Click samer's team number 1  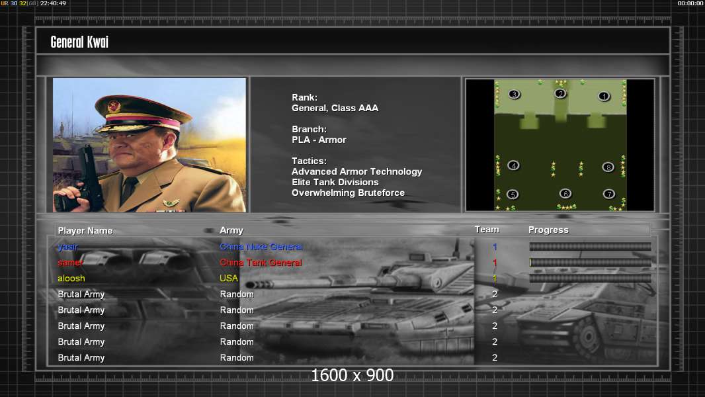pos(495,263)
